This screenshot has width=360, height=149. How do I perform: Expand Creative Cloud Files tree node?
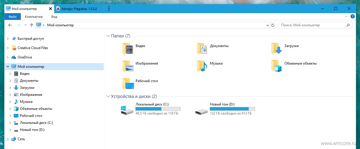coord(8,48)
